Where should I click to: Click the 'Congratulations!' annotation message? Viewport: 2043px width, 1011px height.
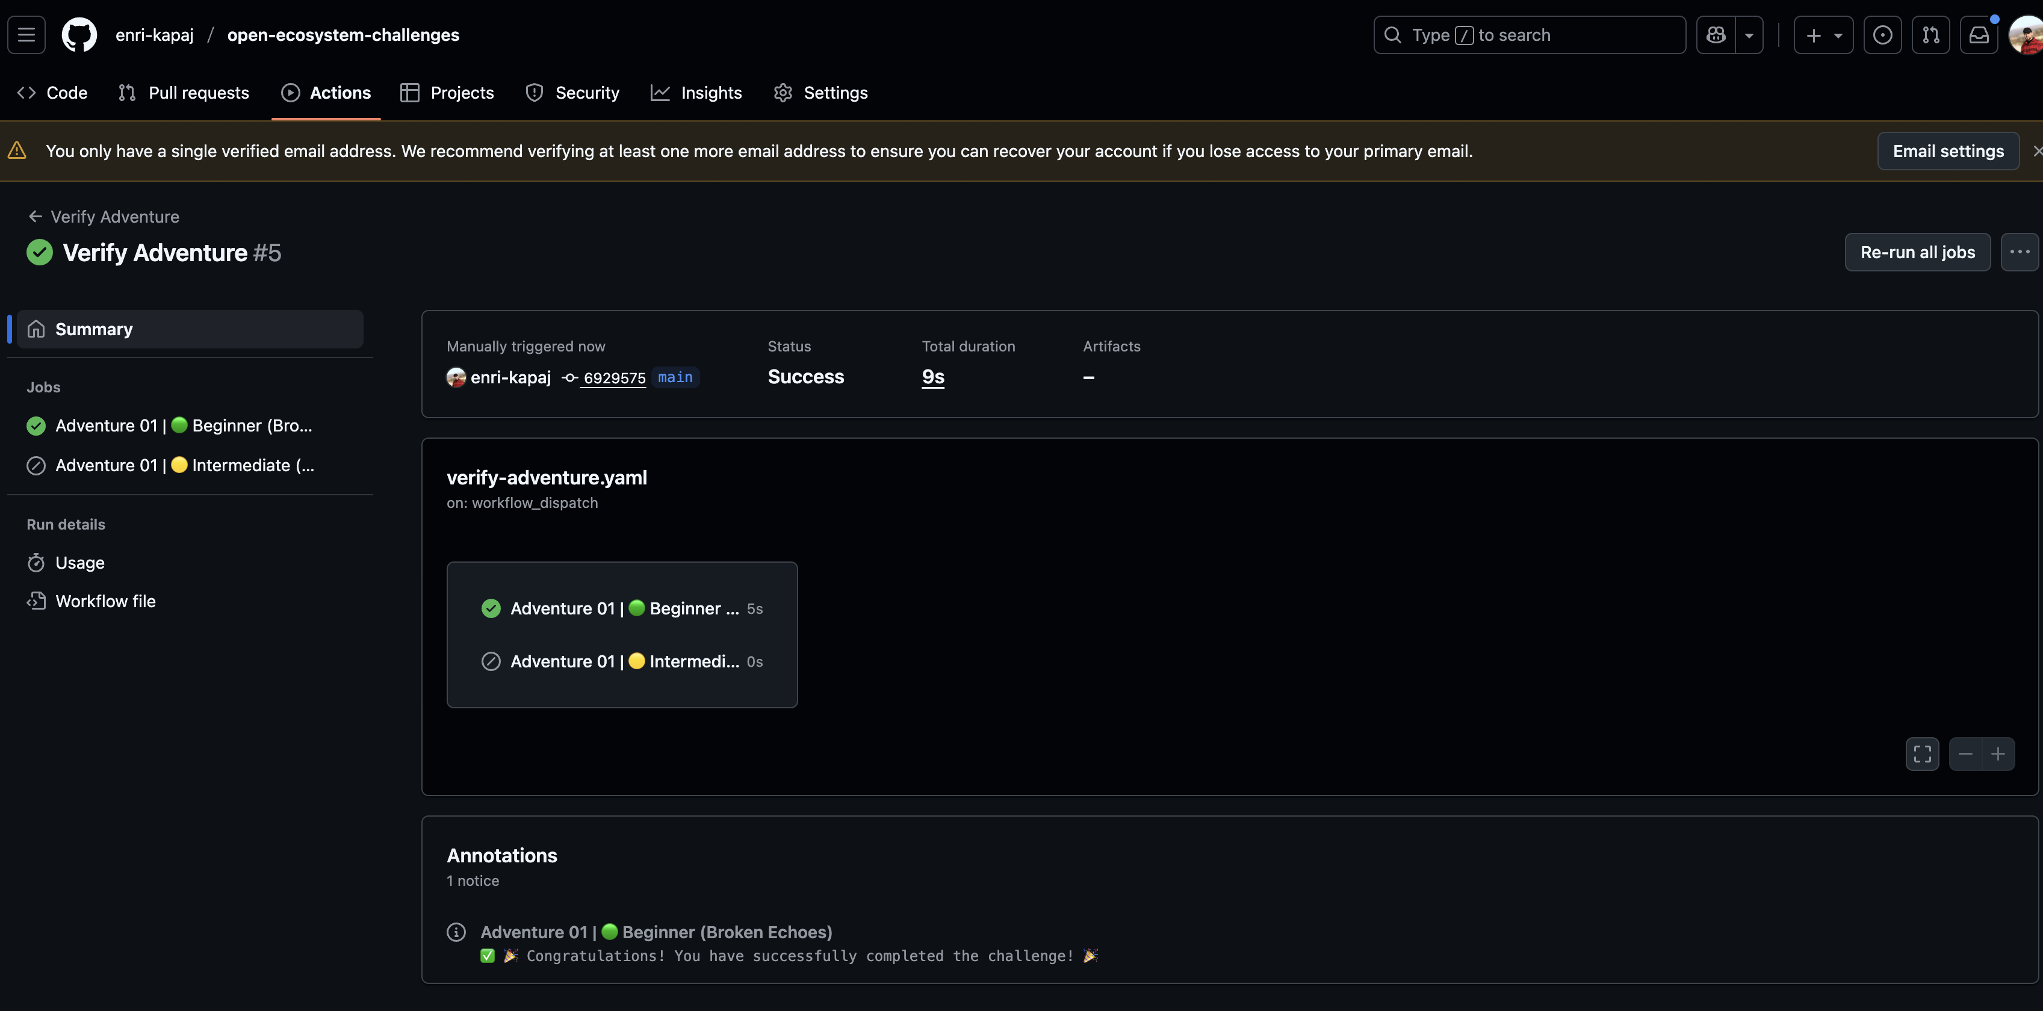click(789, 956)
